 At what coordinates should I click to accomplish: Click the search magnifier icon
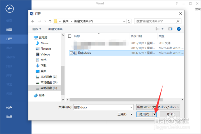click(178, 21)
